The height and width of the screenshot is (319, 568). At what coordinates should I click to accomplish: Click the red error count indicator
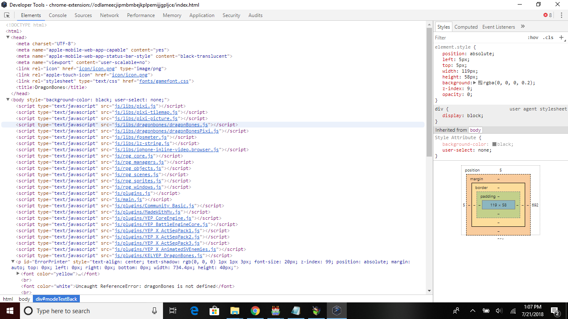pyautogui.click(x=548, y=15)
